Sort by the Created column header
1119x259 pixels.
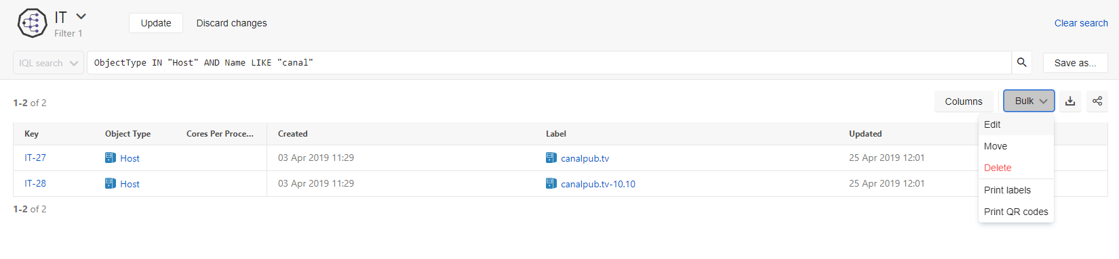[x=293, y=134]
